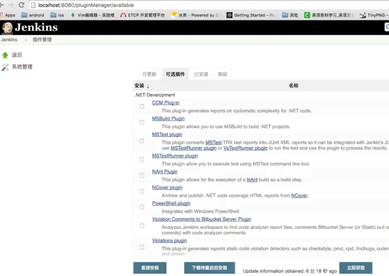Click the sort arrow beside 安装

(x=148, y=86)
